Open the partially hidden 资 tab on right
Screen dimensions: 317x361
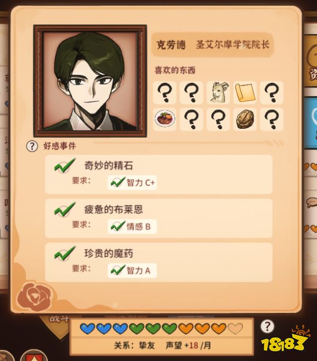[312, 63]
